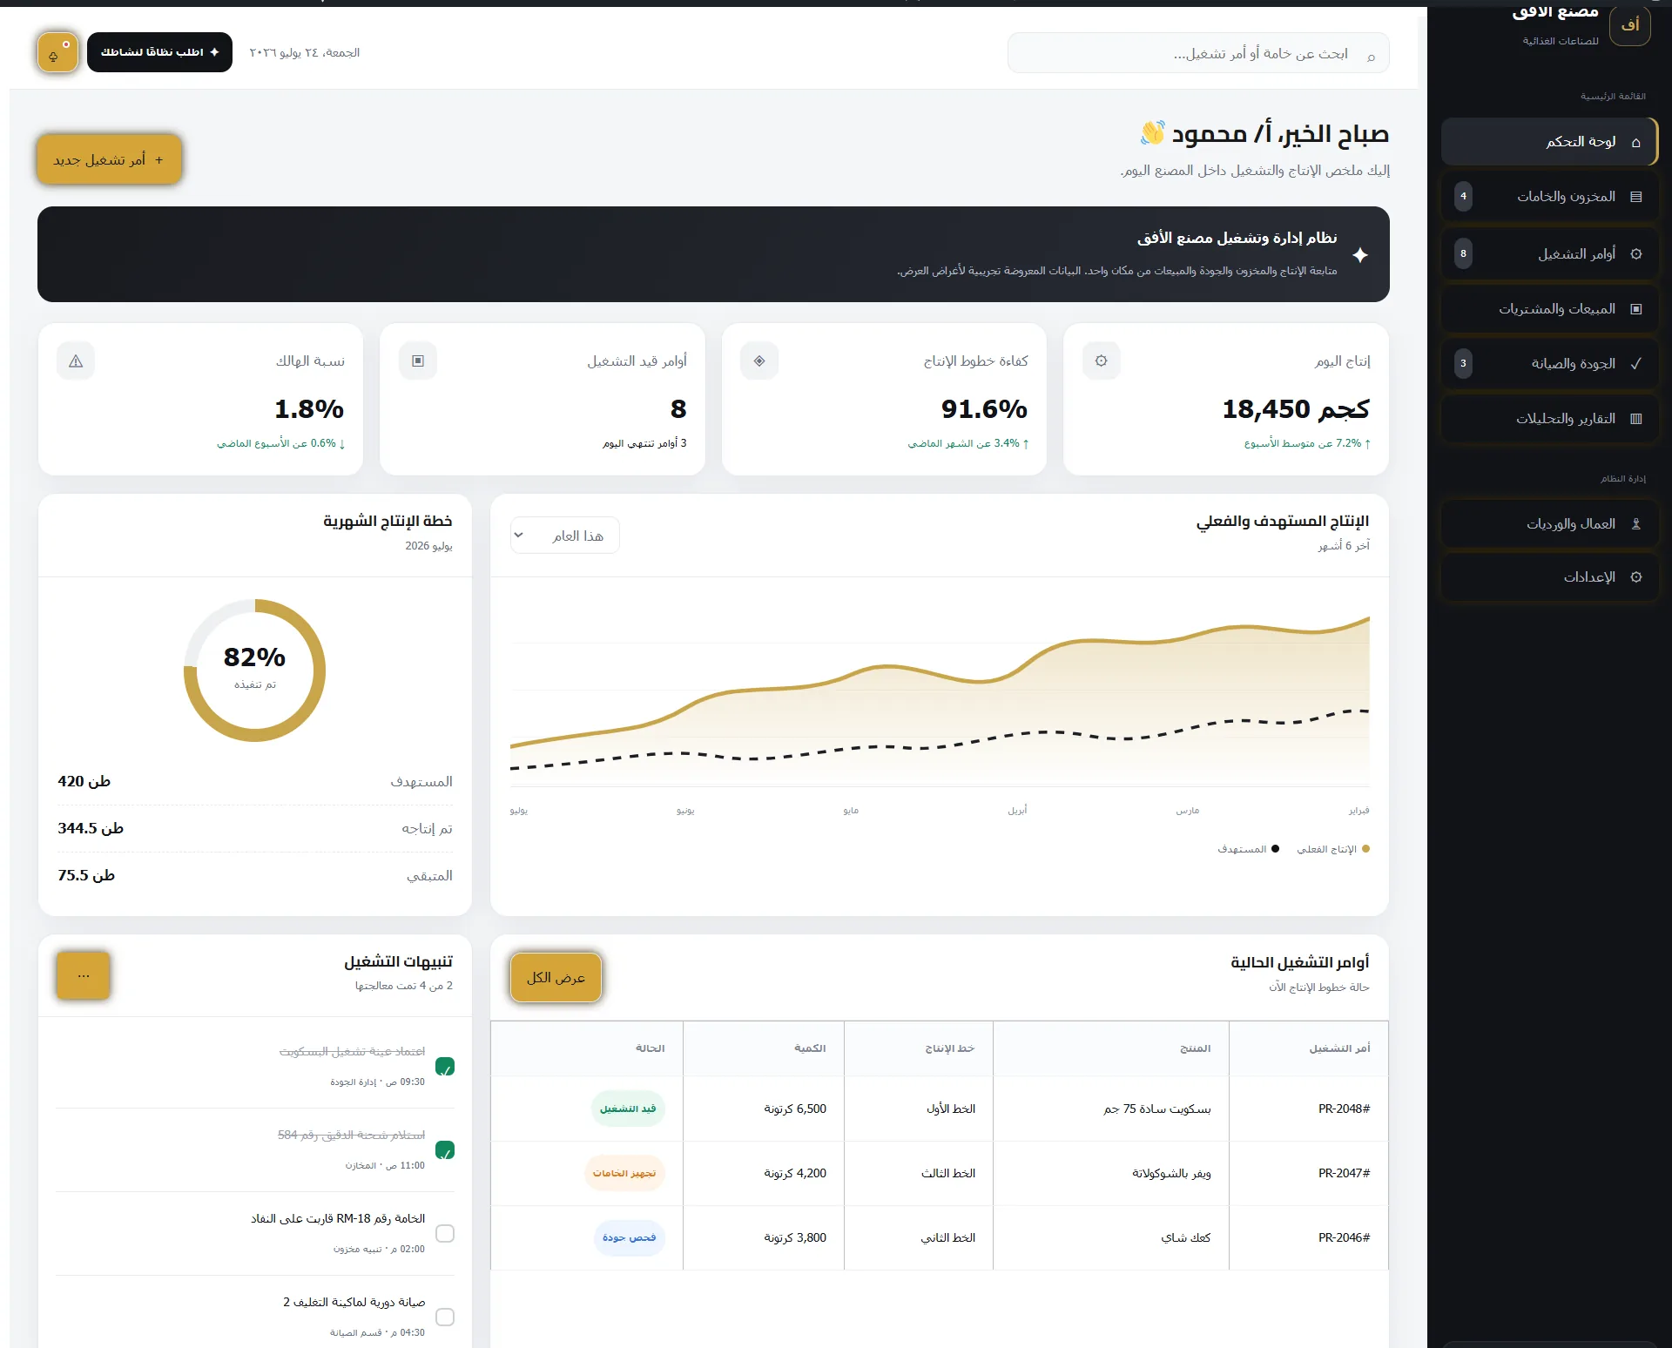The height and width of the screenshot is (1348, 1672).
Task: Click the line efficiency diamond icon
Action: pyautogui.click(x=759, y=361)
